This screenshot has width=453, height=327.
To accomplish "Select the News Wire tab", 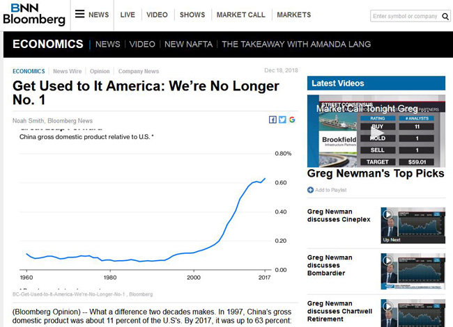I will 68,71.
